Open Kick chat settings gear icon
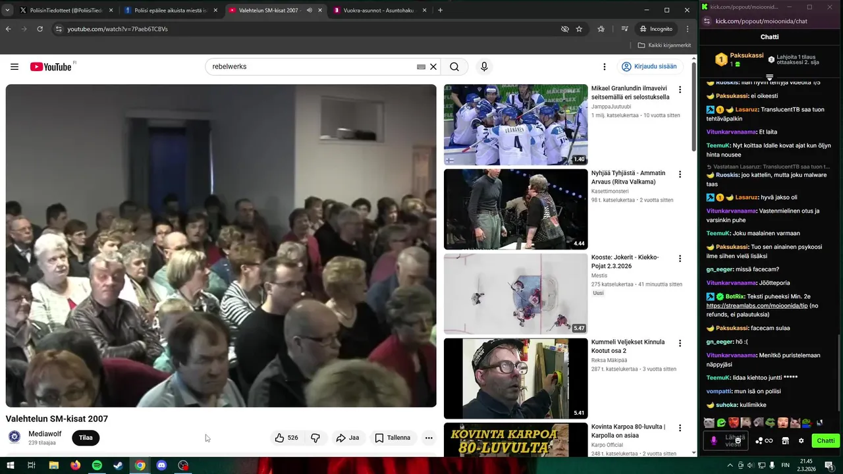 coord(801,440)
